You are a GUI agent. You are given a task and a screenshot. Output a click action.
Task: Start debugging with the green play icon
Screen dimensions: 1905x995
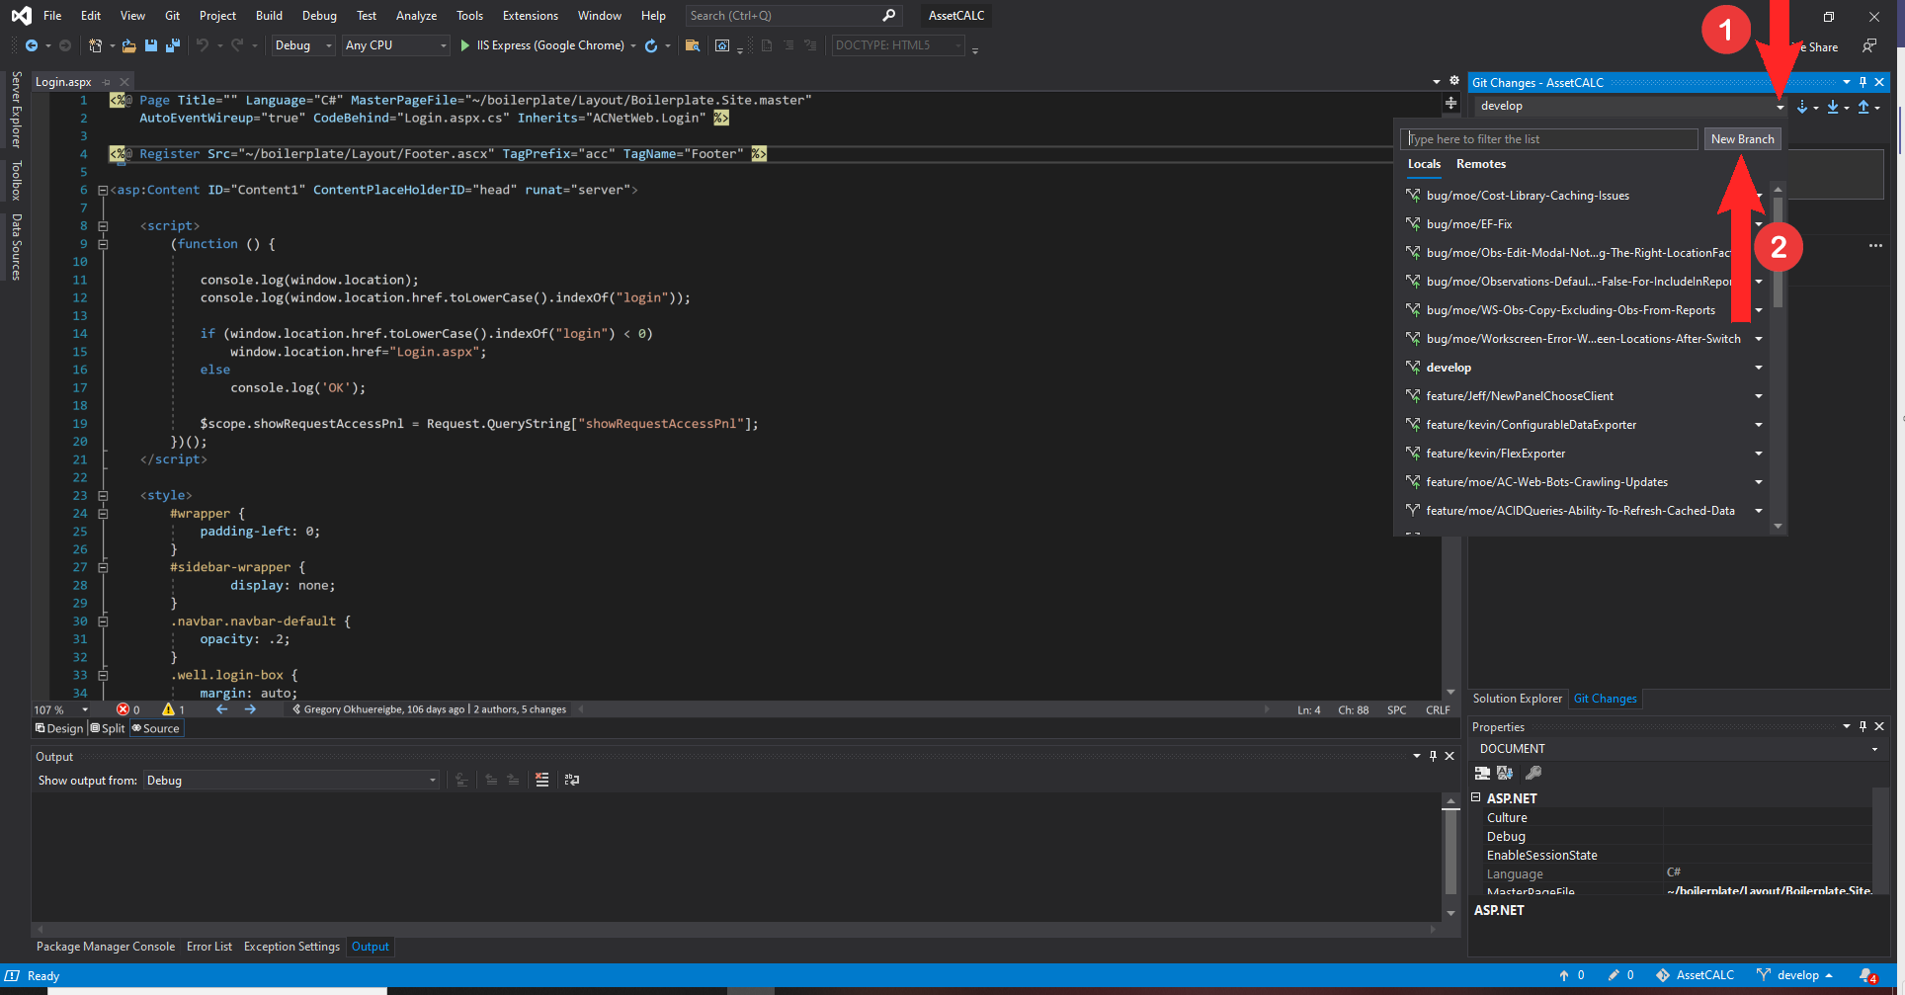(465, 45)
